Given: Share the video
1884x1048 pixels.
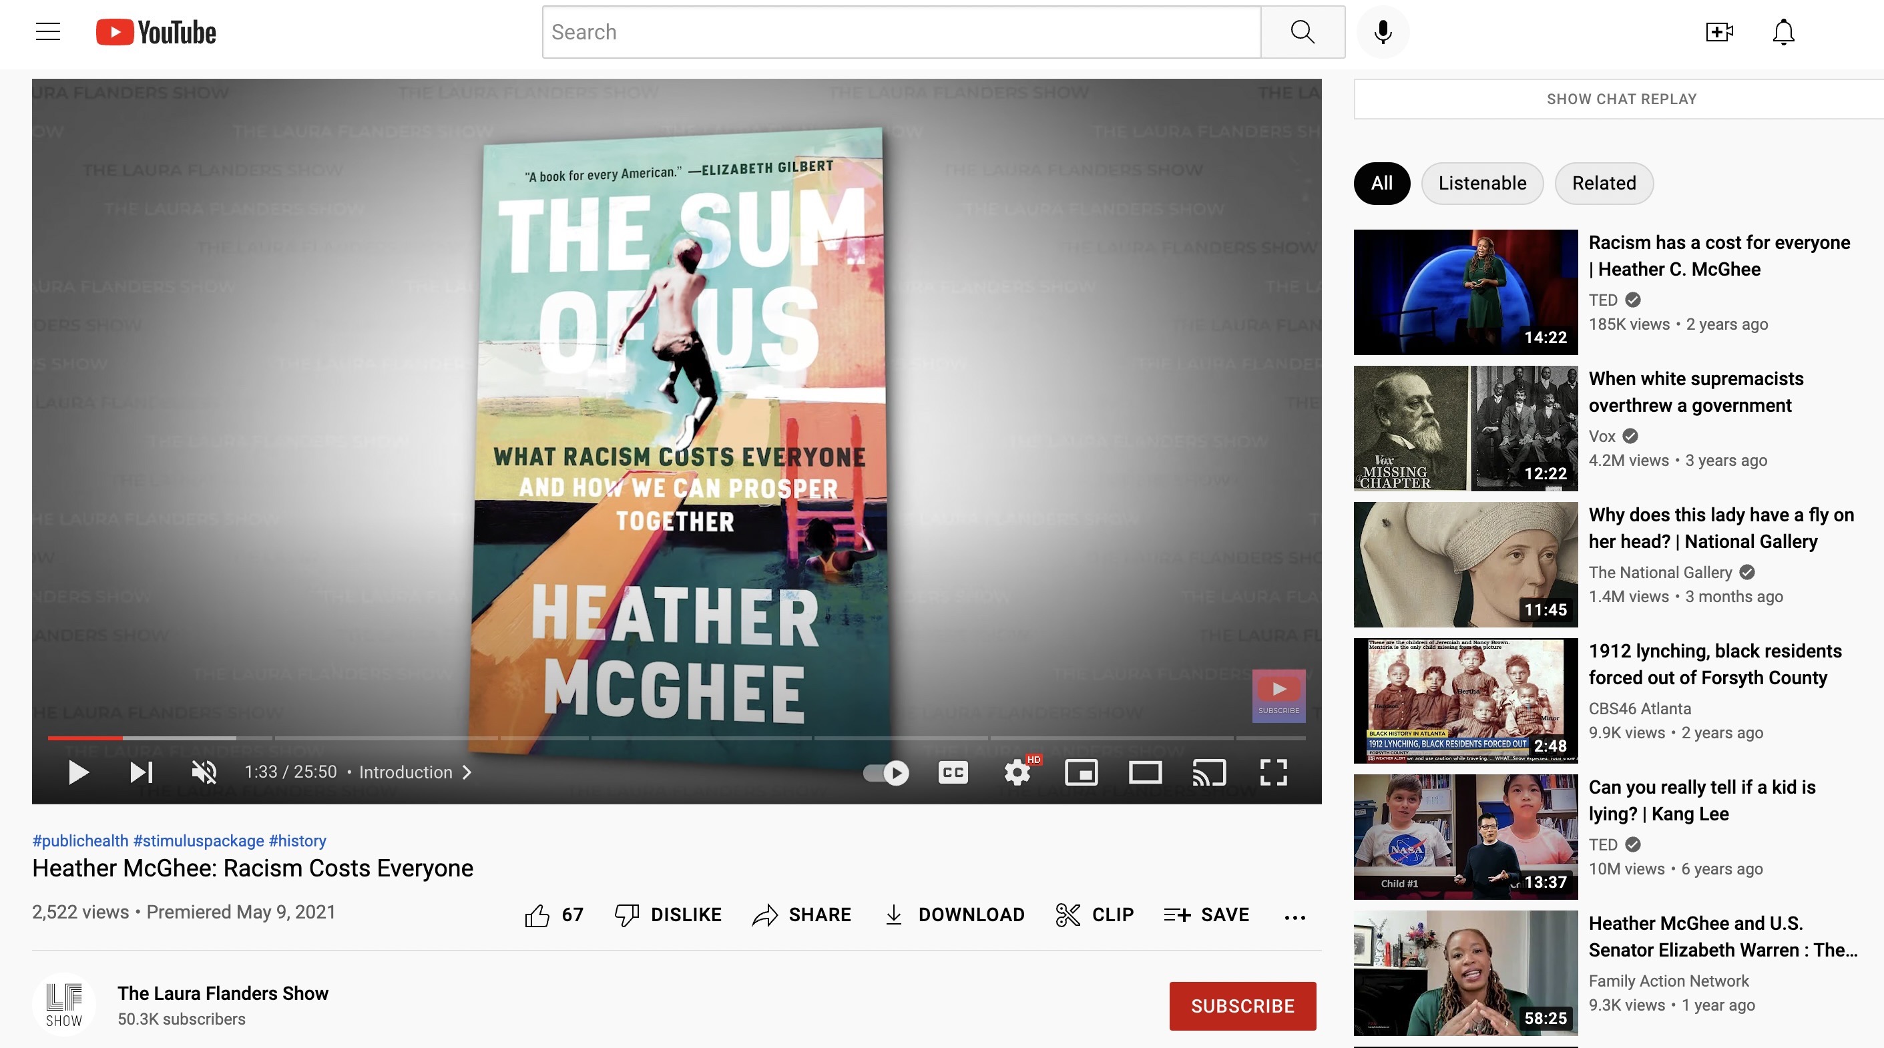Looking at the screenshot, I should pyautogui.click(x=802, y=915).
